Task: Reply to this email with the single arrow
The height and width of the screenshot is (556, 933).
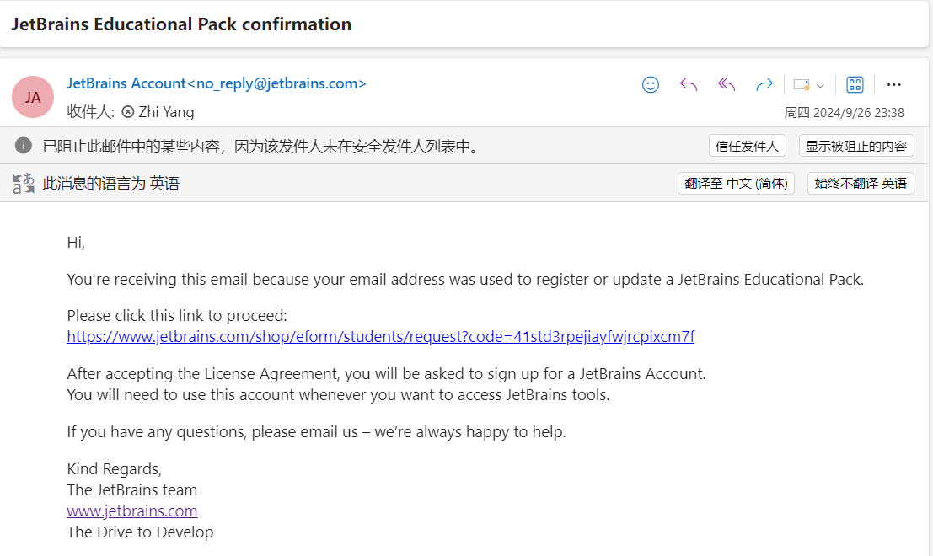Action: pyautogui.click(x=689, y=84)
